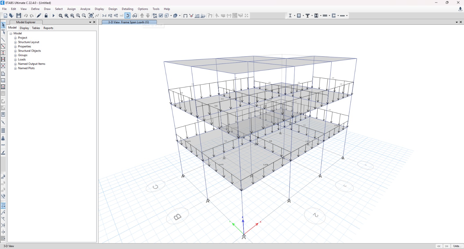Choose the quick draw braces tool
The image size is (464, 249).
(3, 66)
